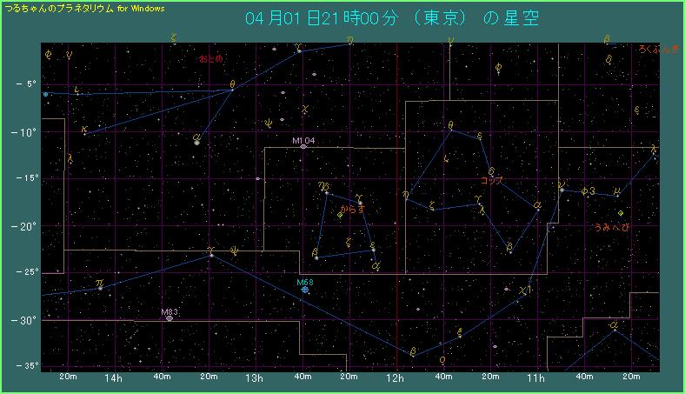Select the -20° declination label

pyautogui.click(x=24, y=226)
